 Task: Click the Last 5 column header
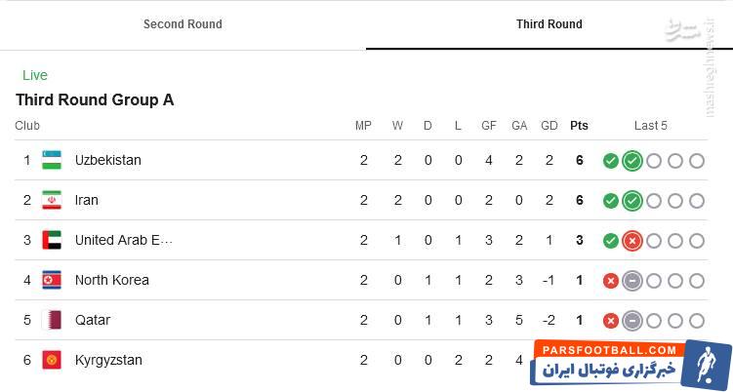pos(651,126)
